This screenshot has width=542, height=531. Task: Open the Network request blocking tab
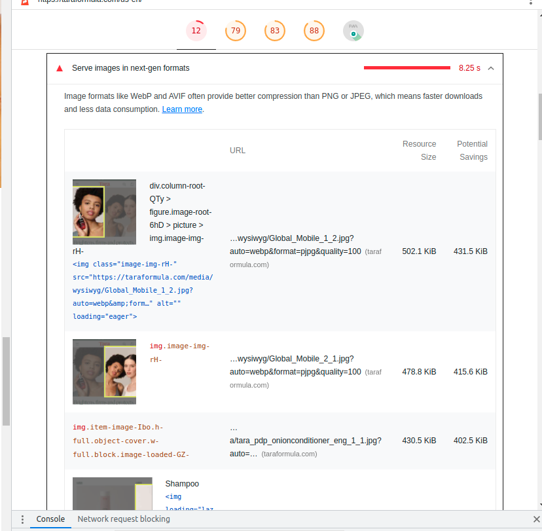[124, 519]
